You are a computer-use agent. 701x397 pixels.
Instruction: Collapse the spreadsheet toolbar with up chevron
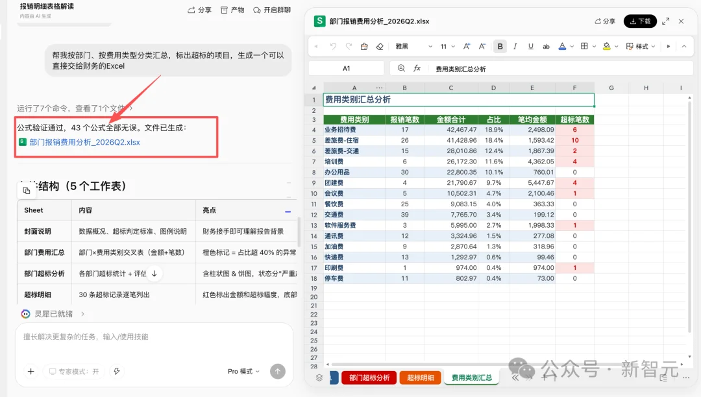(x=684, y=47)
